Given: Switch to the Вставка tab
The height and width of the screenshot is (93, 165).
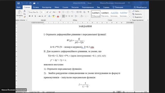Looking at the screenshot, I should coord(36,7).
